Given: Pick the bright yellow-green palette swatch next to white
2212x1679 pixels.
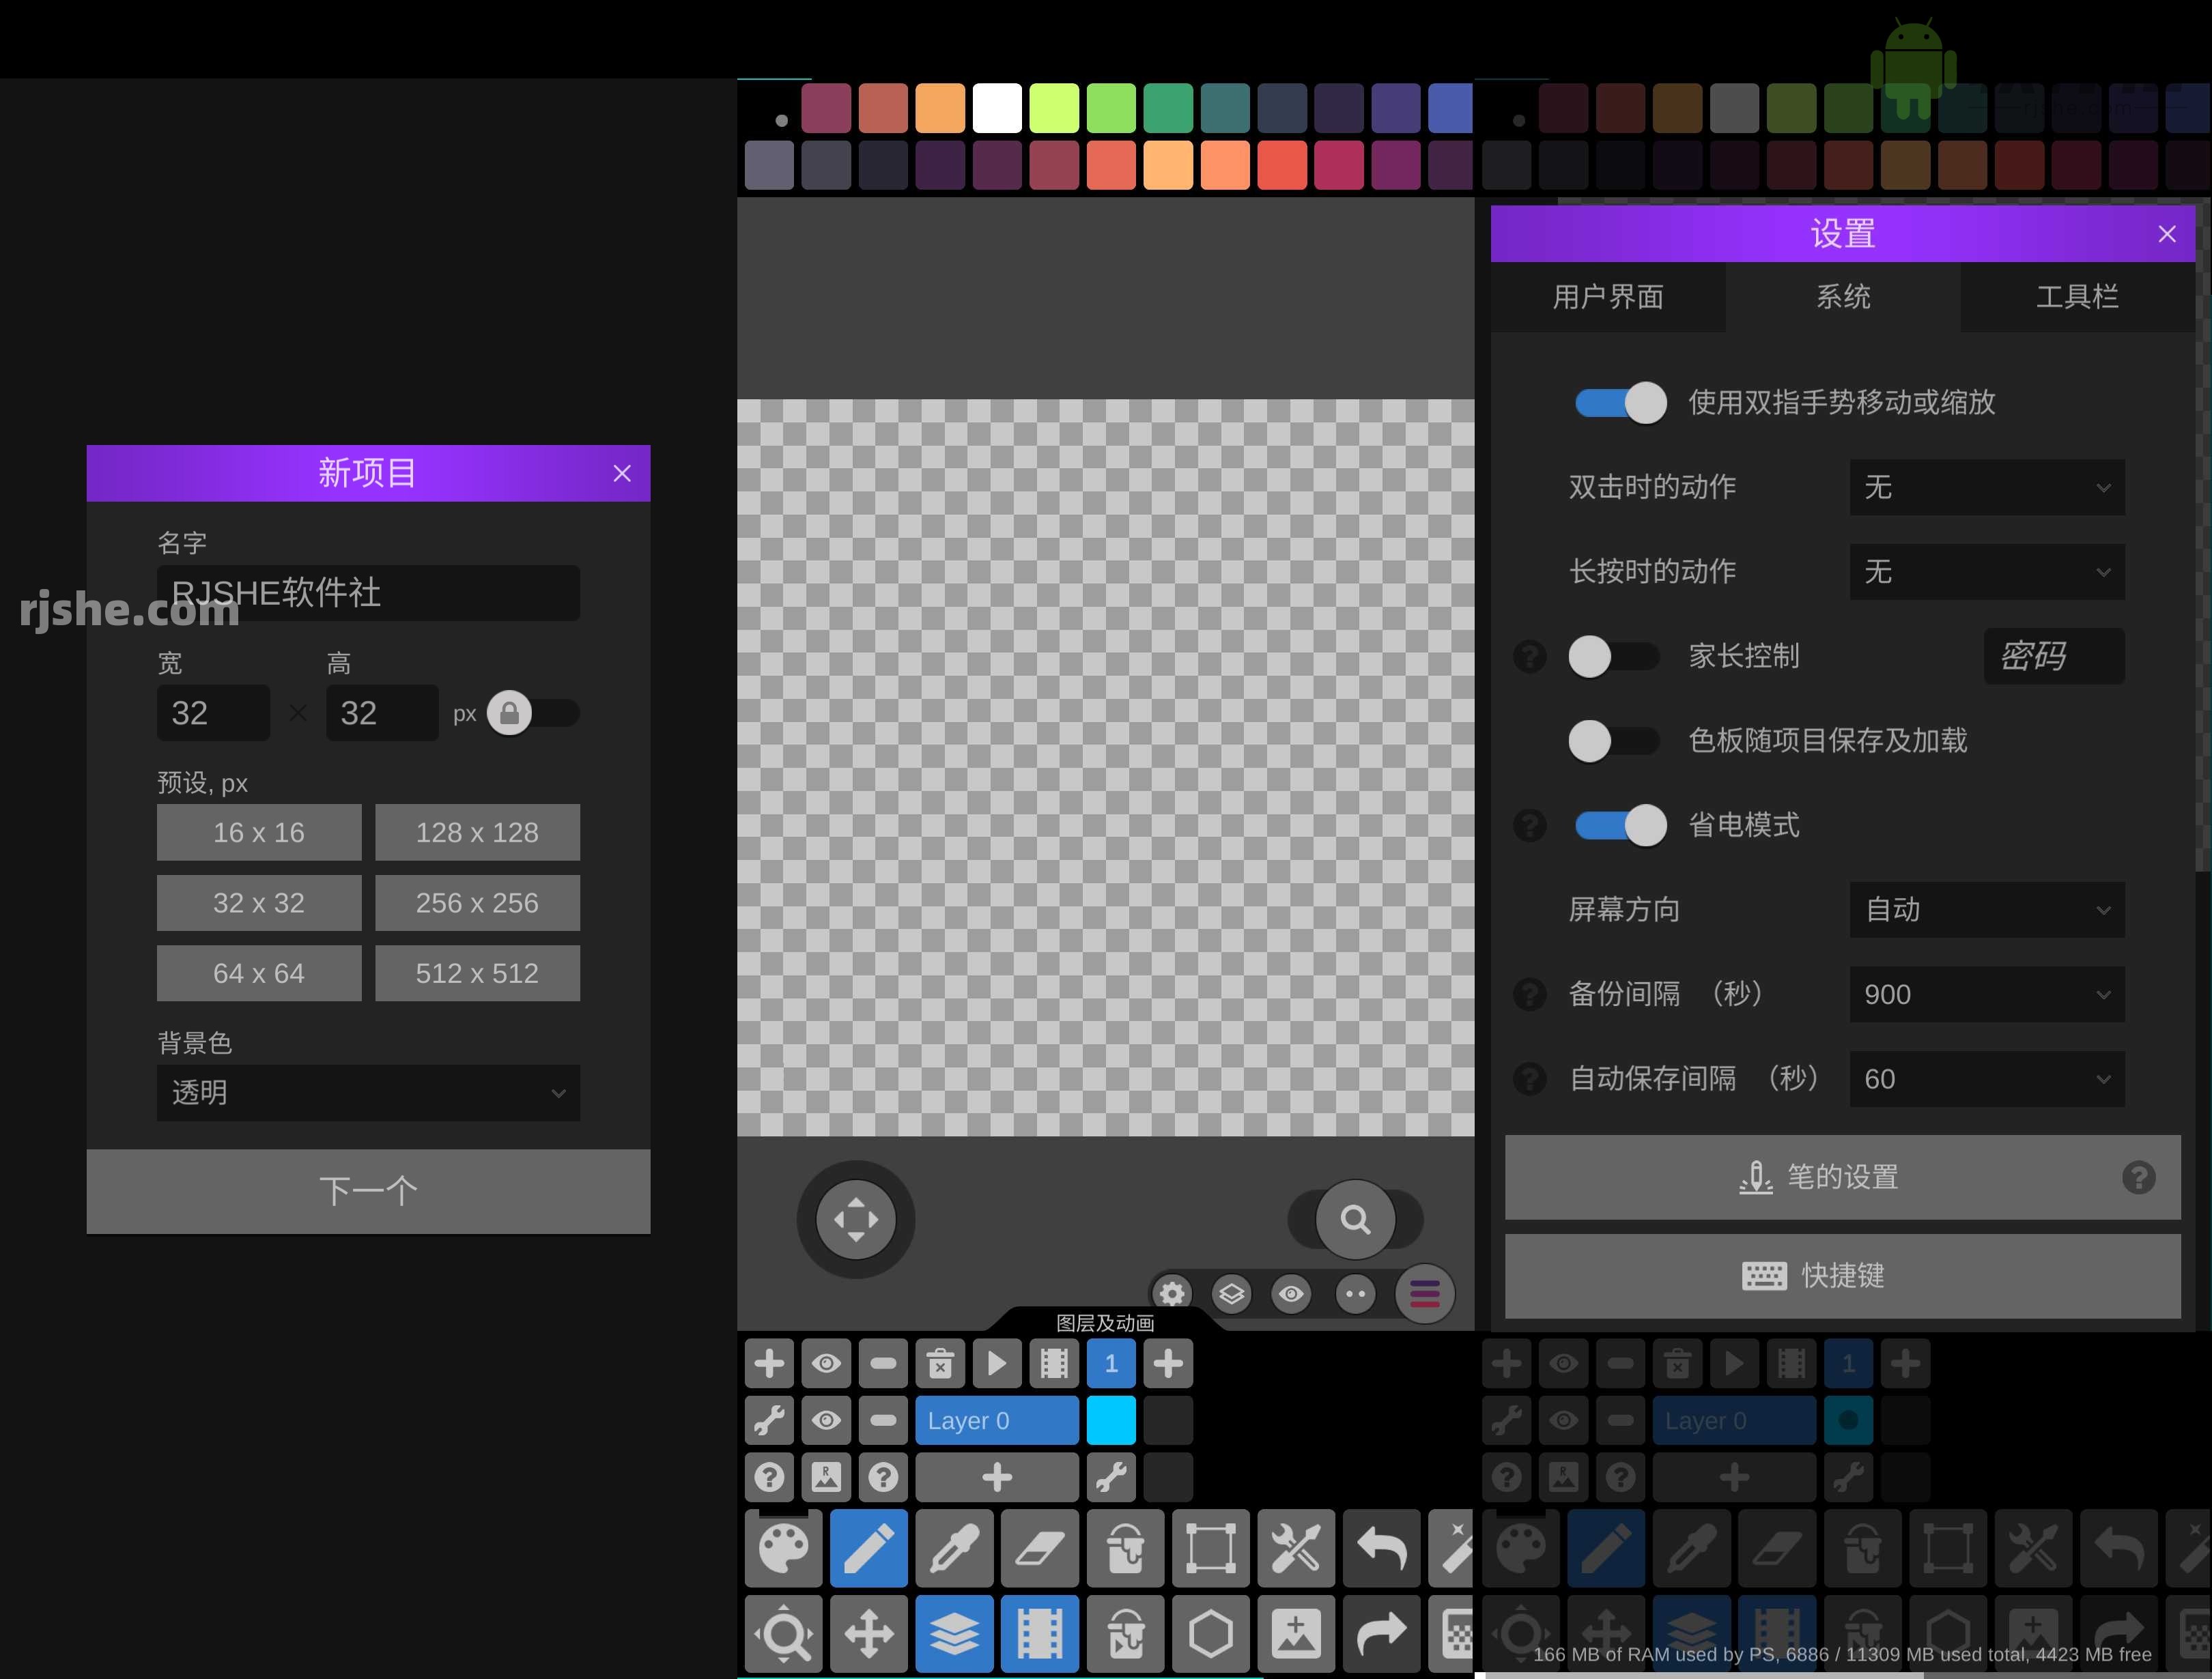Looking at the screenshot, I should pos(1054,108).
